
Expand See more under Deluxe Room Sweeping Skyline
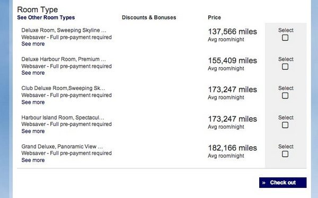33,44
